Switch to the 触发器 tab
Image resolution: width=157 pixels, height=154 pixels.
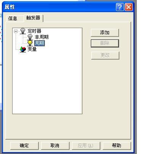click(33, 18)
